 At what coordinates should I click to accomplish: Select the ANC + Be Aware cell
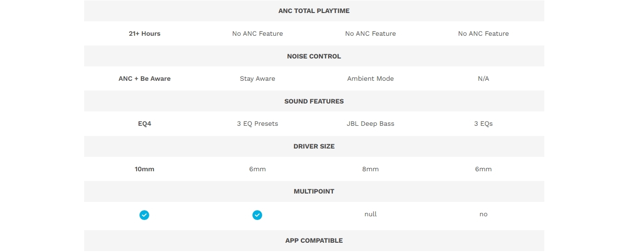tap(145, 78)
